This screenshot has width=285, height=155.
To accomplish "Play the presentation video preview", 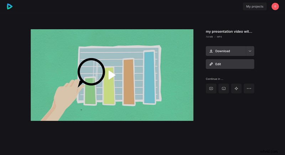I will click(x=112, y=75).
